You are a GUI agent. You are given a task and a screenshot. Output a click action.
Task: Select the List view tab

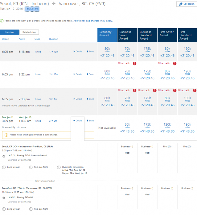(9, 32)
